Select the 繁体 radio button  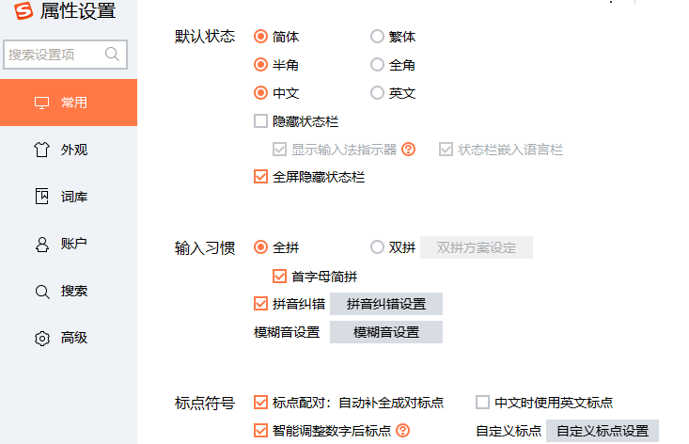[x=377, y=37]
